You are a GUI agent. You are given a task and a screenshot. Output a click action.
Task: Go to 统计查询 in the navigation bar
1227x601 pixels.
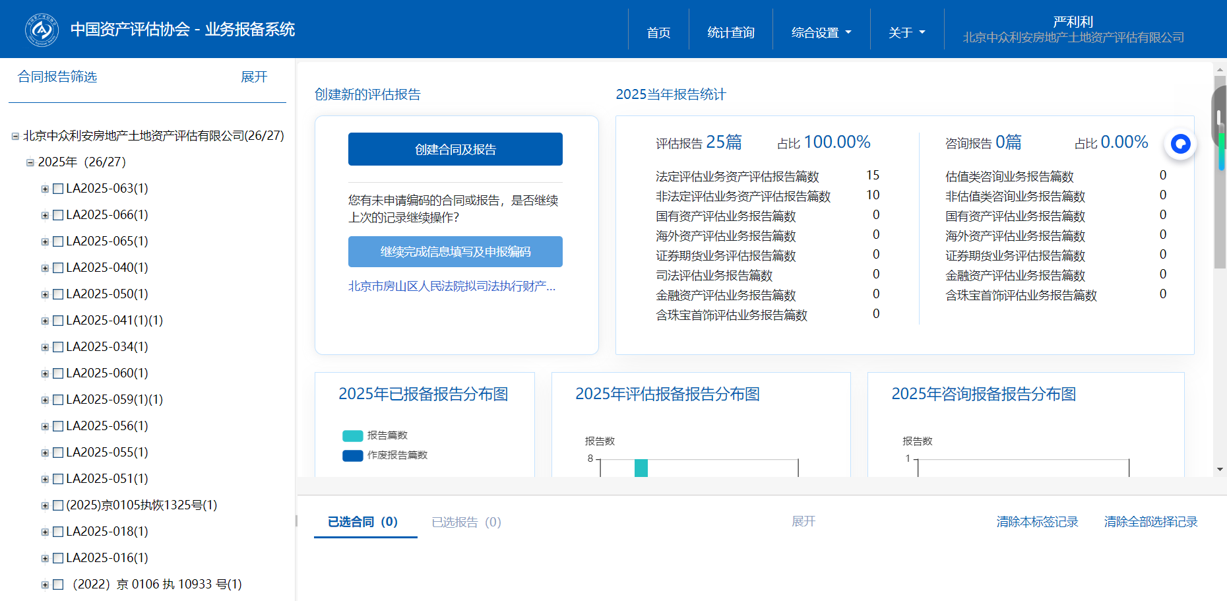(x=730, y=32)
